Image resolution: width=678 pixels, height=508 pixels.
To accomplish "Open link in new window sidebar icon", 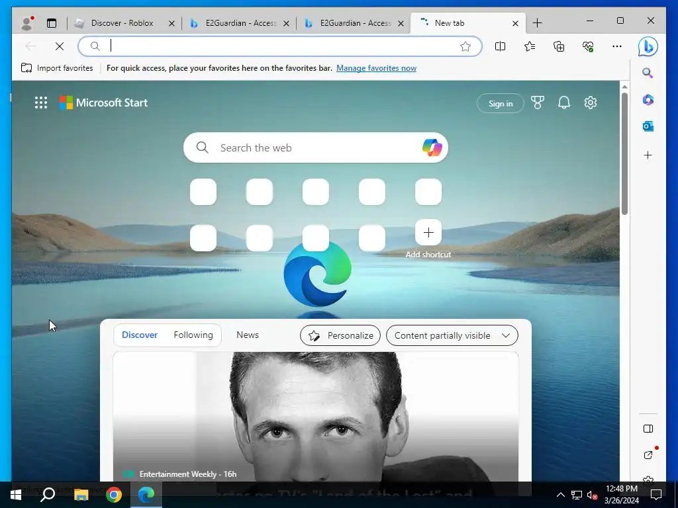I will pyautogui.click(x=648, y=455).
